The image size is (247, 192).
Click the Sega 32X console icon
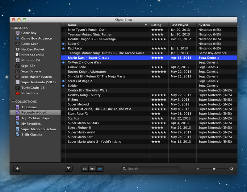click(18, 66)
